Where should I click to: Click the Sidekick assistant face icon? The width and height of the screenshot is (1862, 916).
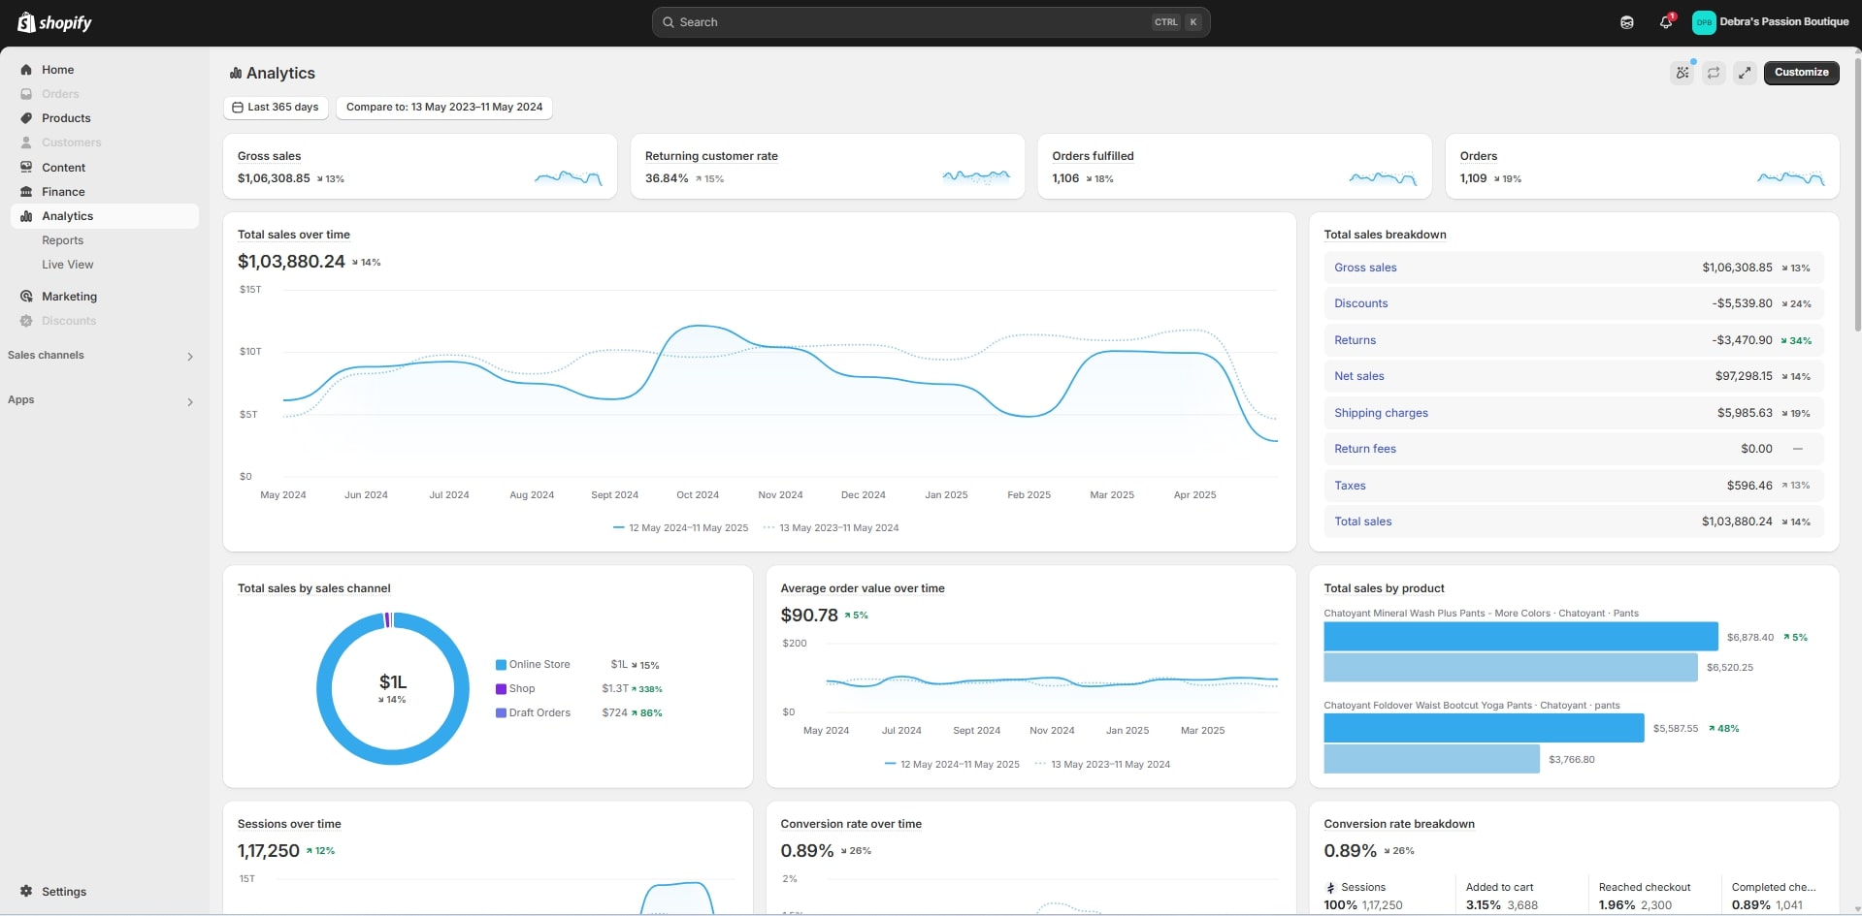1627,22
